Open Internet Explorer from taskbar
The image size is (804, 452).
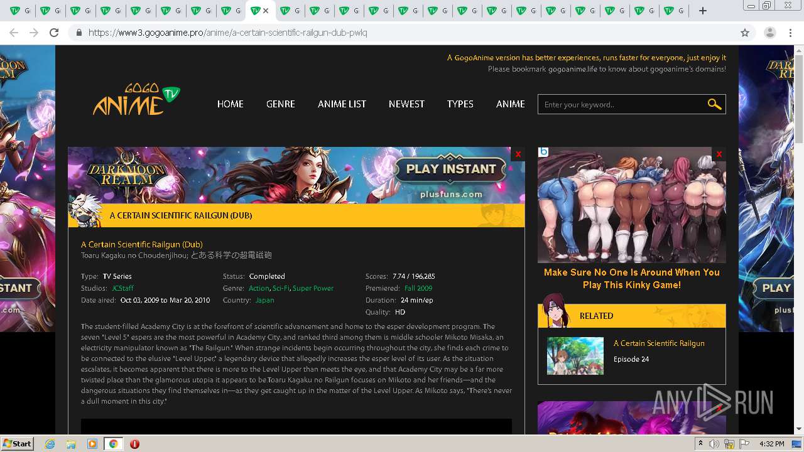tap(50, 444)
